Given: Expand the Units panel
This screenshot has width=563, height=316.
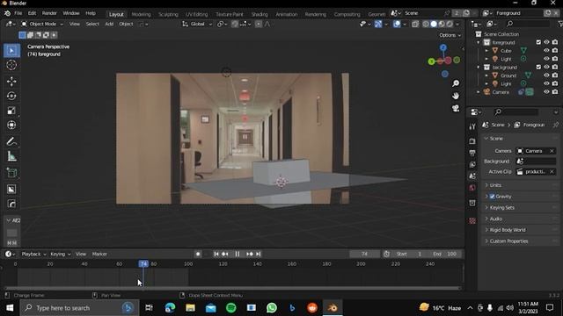Looking at the screenshot, I should coord(495,185).
